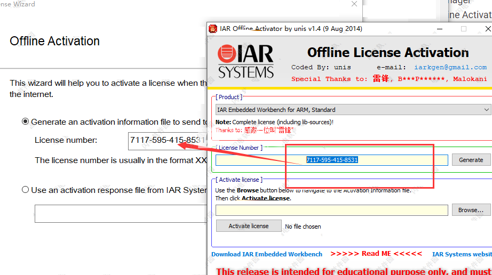Click 'Note: Complete license (including lib-sources)!' text
This screenshot has height=275, width=492.
point(275,122)
